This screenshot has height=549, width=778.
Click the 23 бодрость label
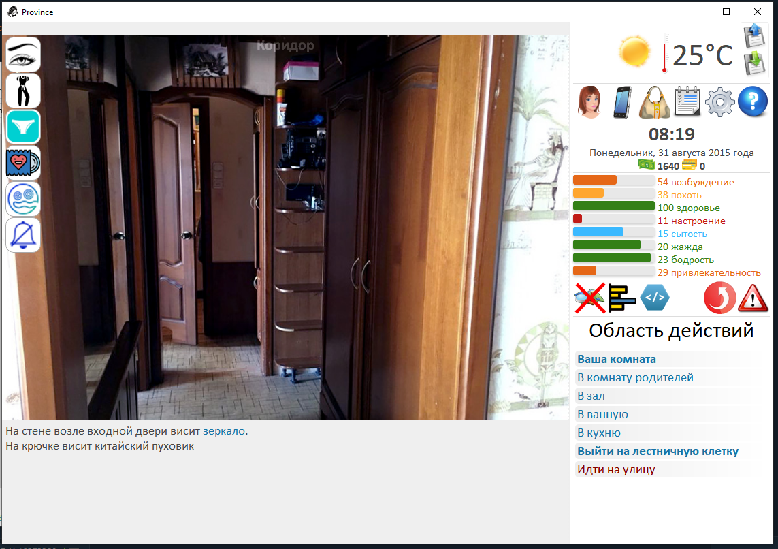(x=685, y=260)
